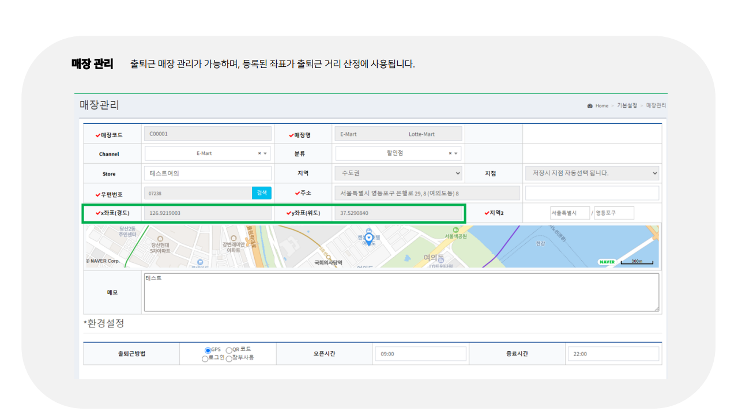Screen dimensions: 738x415
Task: Click the map location pin marker
Action: pos(369,236)
